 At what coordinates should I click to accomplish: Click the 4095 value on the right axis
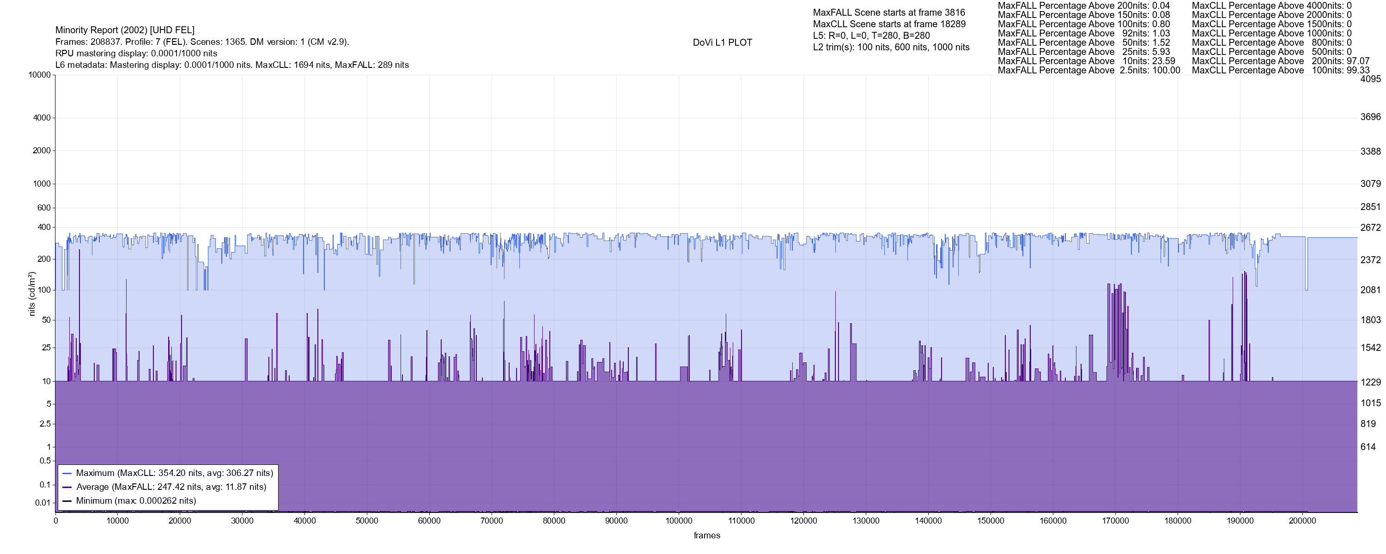point(1370,79)
